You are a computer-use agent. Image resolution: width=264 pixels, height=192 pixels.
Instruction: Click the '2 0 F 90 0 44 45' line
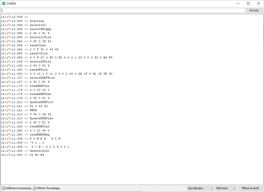(x=30, y=50)
